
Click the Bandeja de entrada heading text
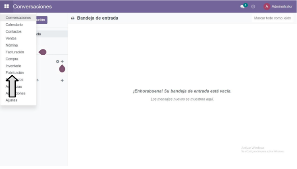point(98,18)
